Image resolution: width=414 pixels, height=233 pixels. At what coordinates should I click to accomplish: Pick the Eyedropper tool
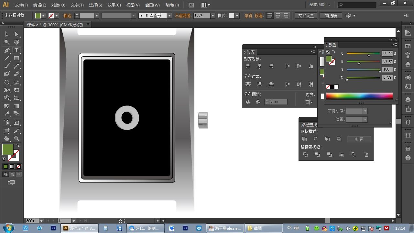click(x=7, y=114)
